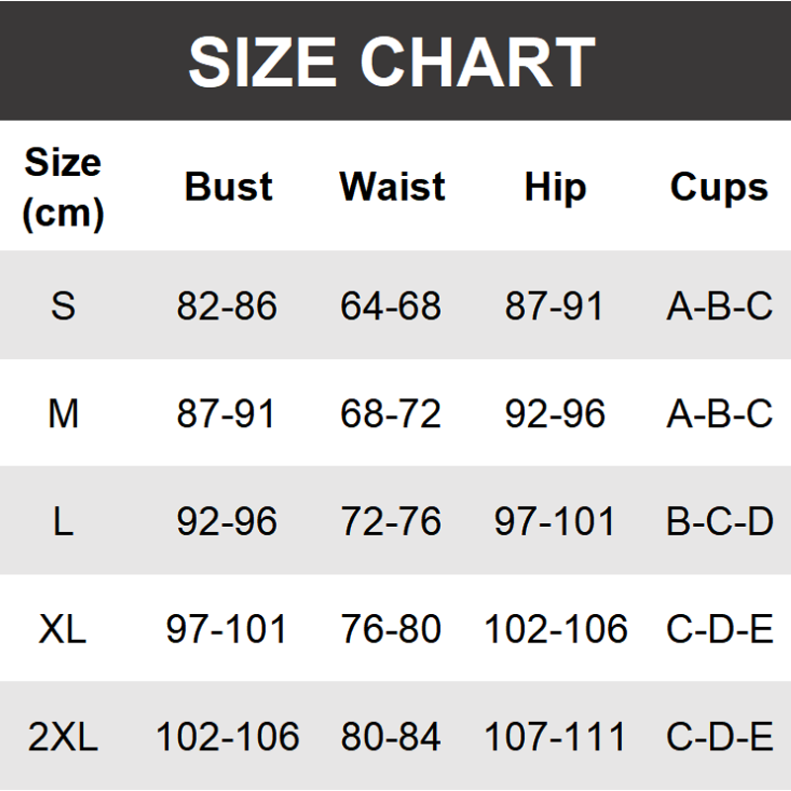791x791 pixels.
Task: Select hip value 107-111
Action: 555,737
